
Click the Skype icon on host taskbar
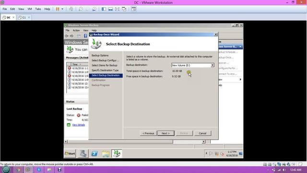point(39,170)
